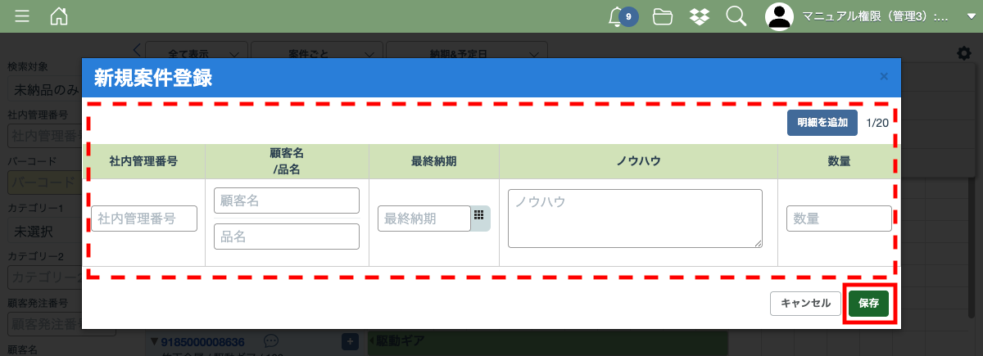Viewport: 983px width, 356px height.
Task: Click the ノウハウ text area
Action: tap(635, 218)
